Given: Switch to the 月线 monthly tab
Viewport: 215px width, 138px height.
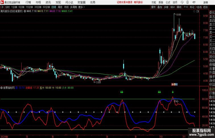Looking at the screenshot, I should coord(66,7).
